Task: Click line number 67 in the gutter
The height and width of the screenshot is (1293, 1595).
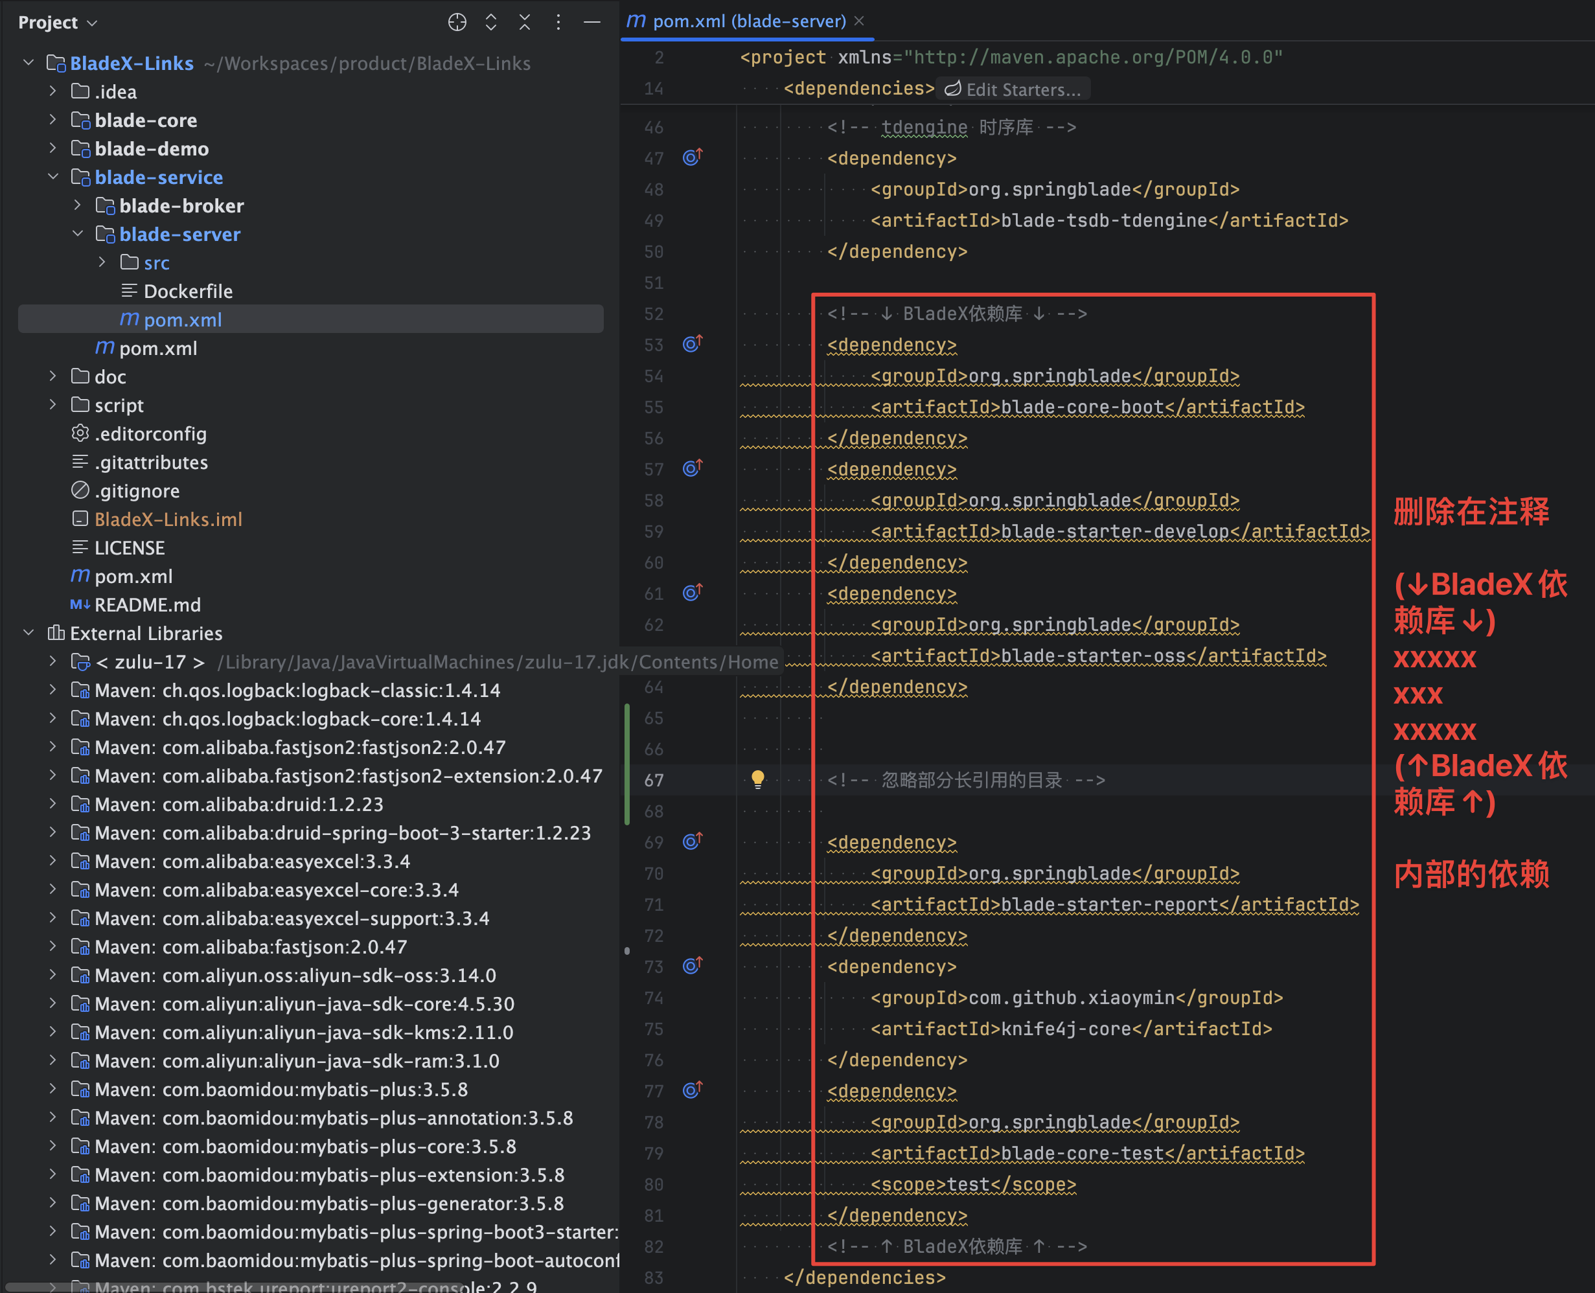Action: pos(653,780)
